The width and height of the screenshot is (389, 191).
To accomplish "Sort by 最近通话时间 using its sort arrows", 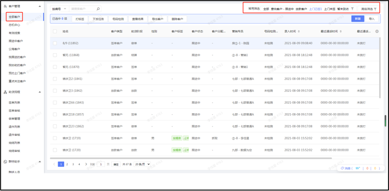I will tap(341, 31).
